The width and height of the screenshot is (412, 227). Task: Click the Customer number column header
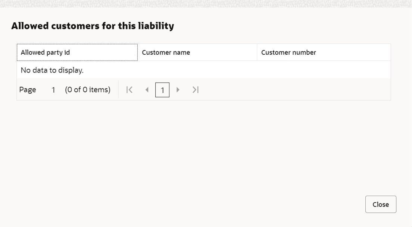324,52
